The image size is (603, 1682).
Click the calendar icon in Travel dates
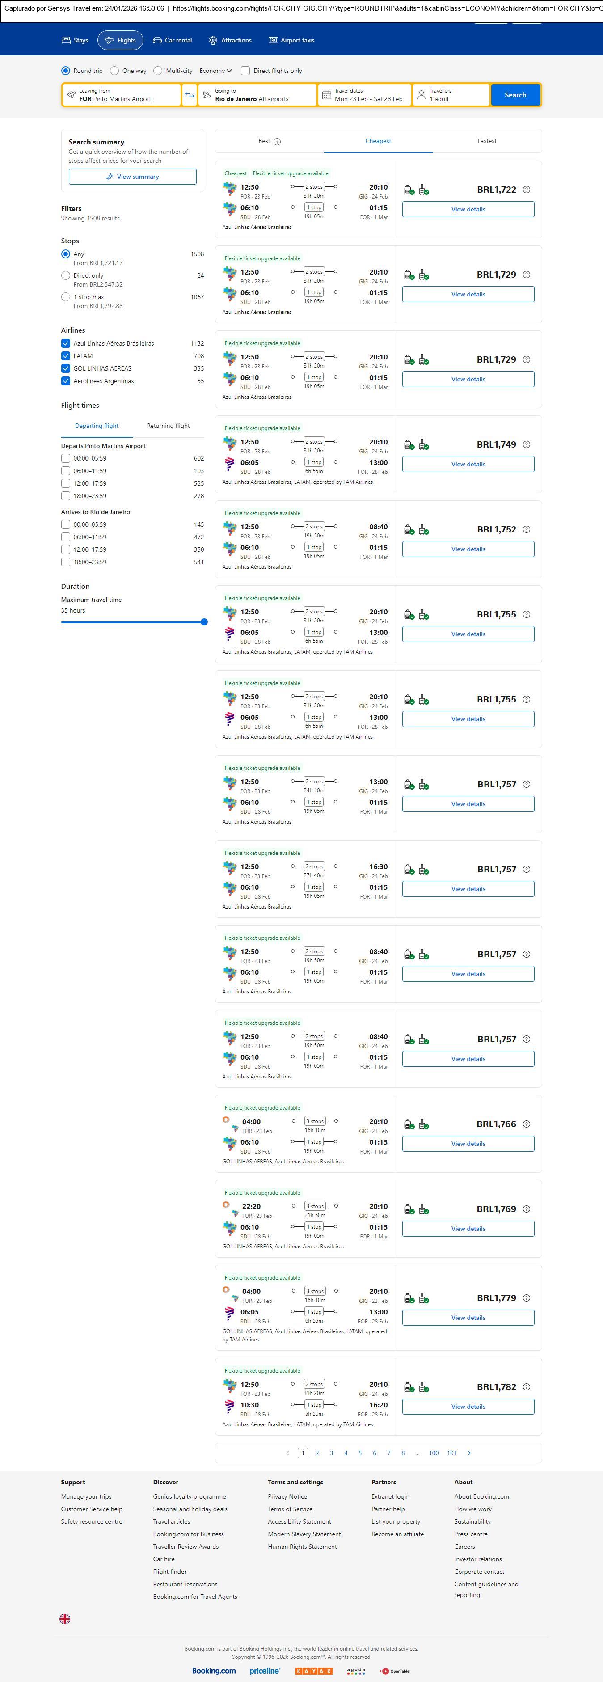(x=326, y=95)
